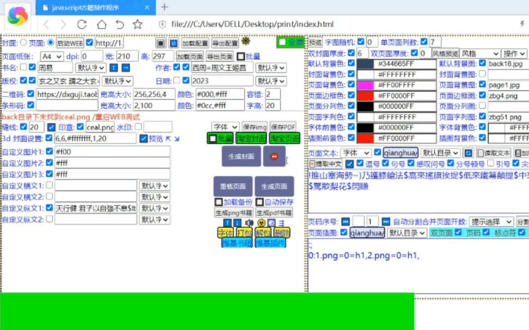The width and height of the screenshot is (529, 330).
Task: Open a new browser tab
Action: (x=164, y=7)
